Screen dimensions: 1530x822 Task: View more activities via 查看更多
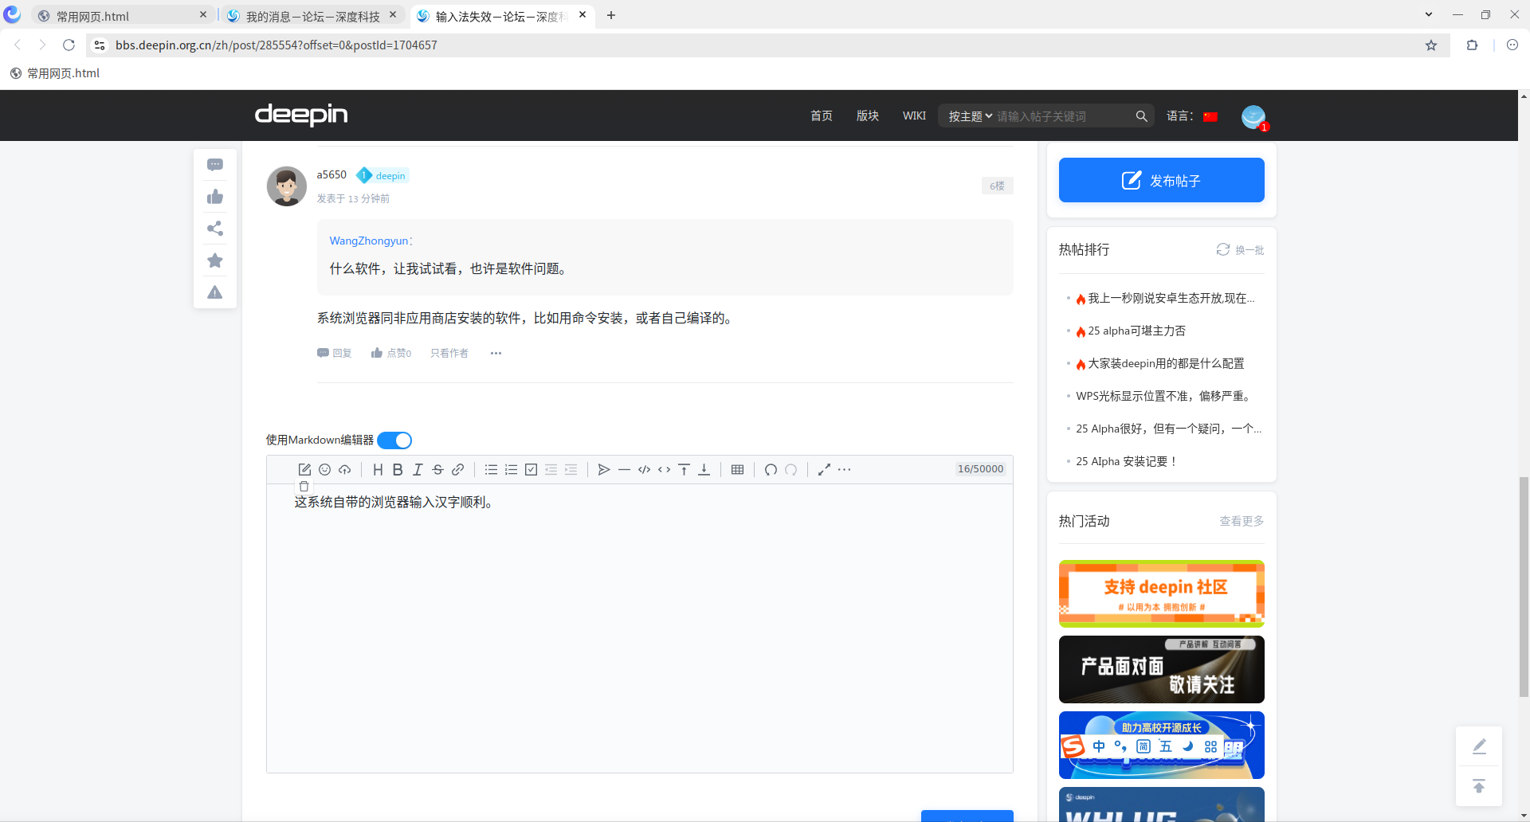(1242, 521)
